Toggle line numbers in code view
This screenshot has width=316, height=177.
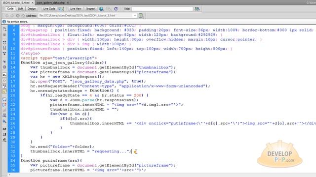4,75
